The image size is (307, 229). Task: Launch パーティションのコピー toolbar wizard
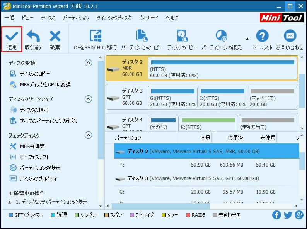point(142,40)
